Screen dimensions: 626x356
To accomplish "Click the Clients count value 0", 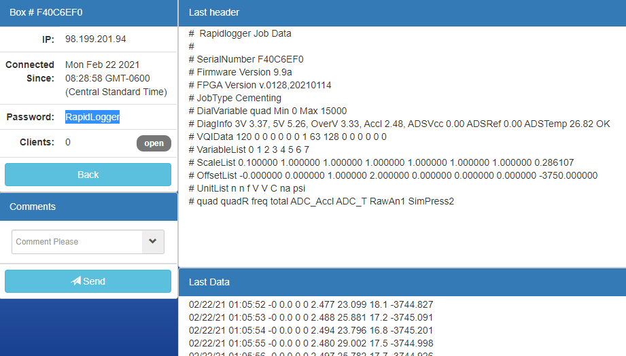I will pos(68,142).
